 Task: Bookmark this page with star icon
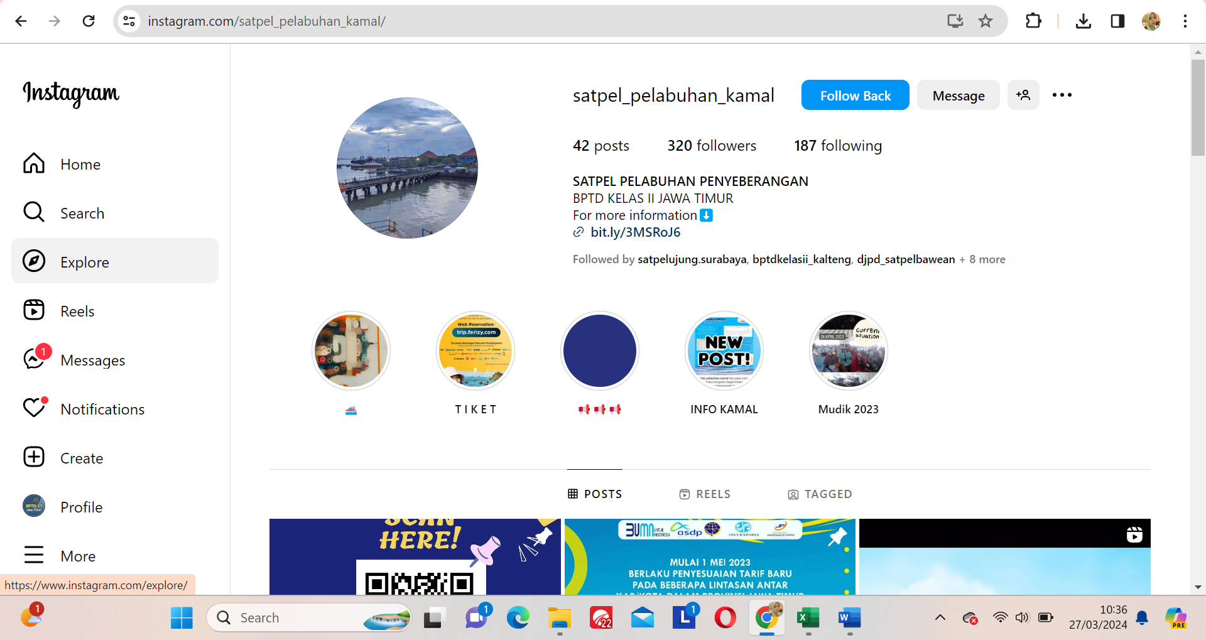click(985, 21)
